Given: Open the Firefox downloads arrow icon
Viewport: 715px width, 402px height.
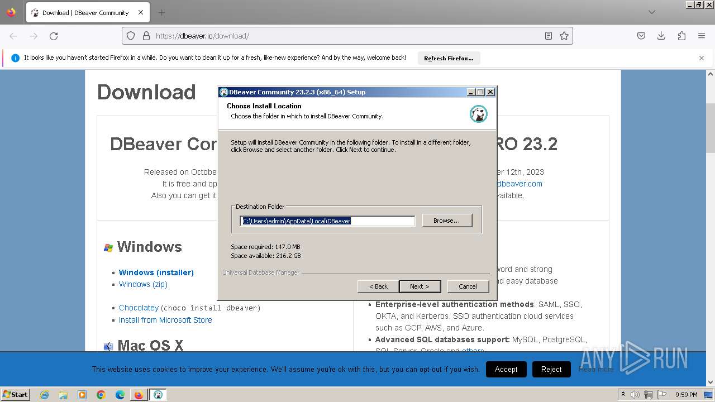Looking at the screenshot, I should 661,36.
